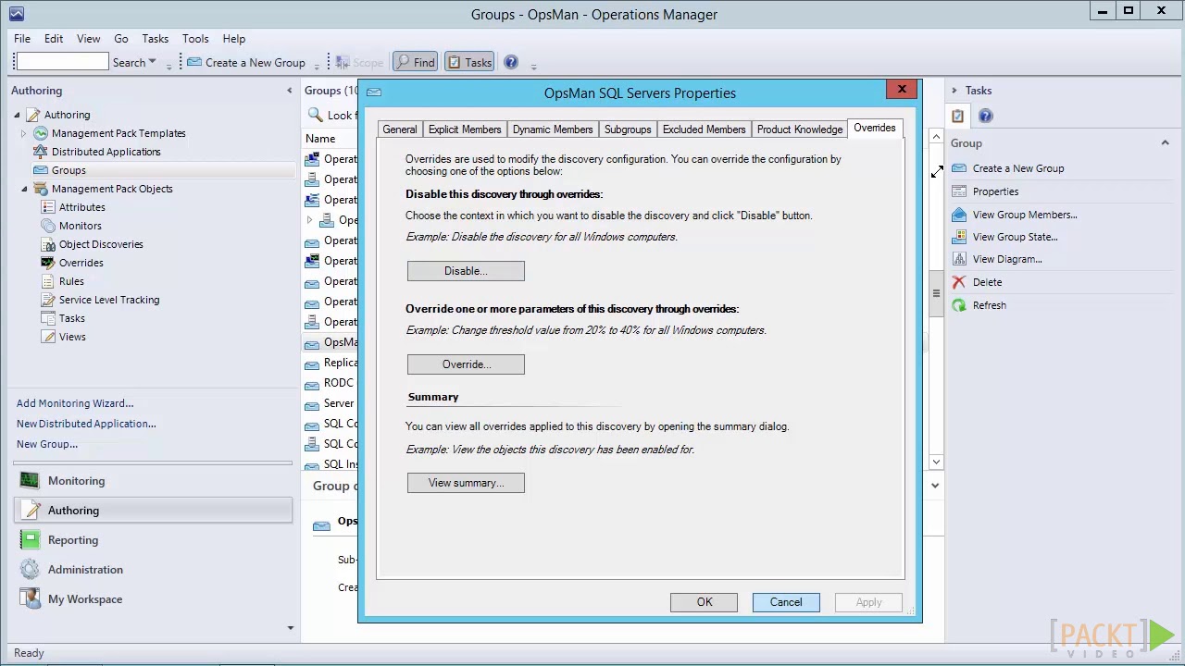1185x666 pixels.
Task: Select the Rules icon in Authoring tree
Action: click(48, 281)
